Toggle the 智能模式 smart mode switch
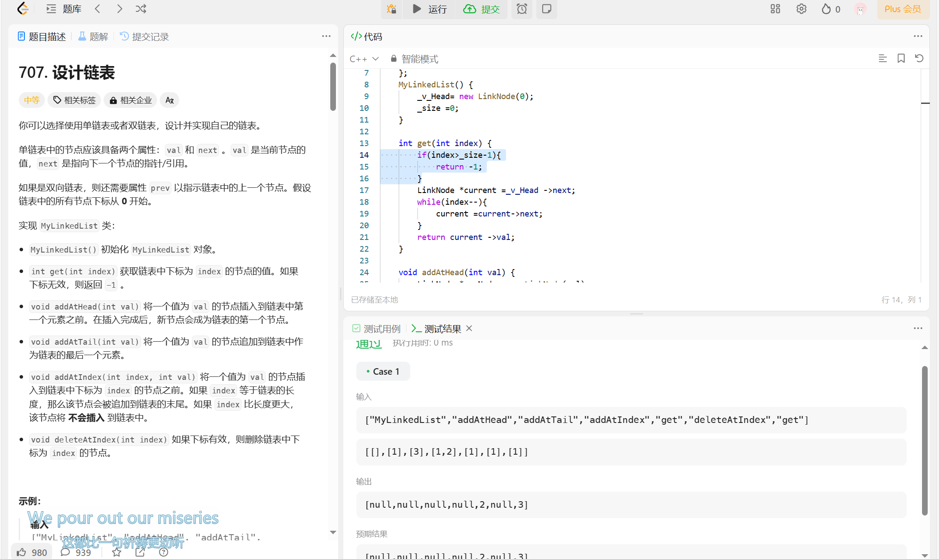Viewport: 939px width, 559px height. (413, 59)
